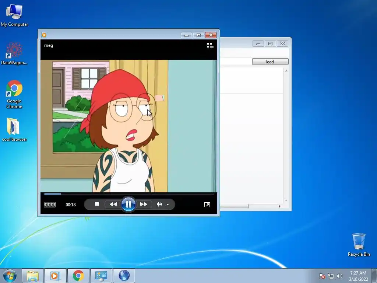Click the video picture of the cartoon
Viewport: 377px width, 283px height.
point(128,126)
